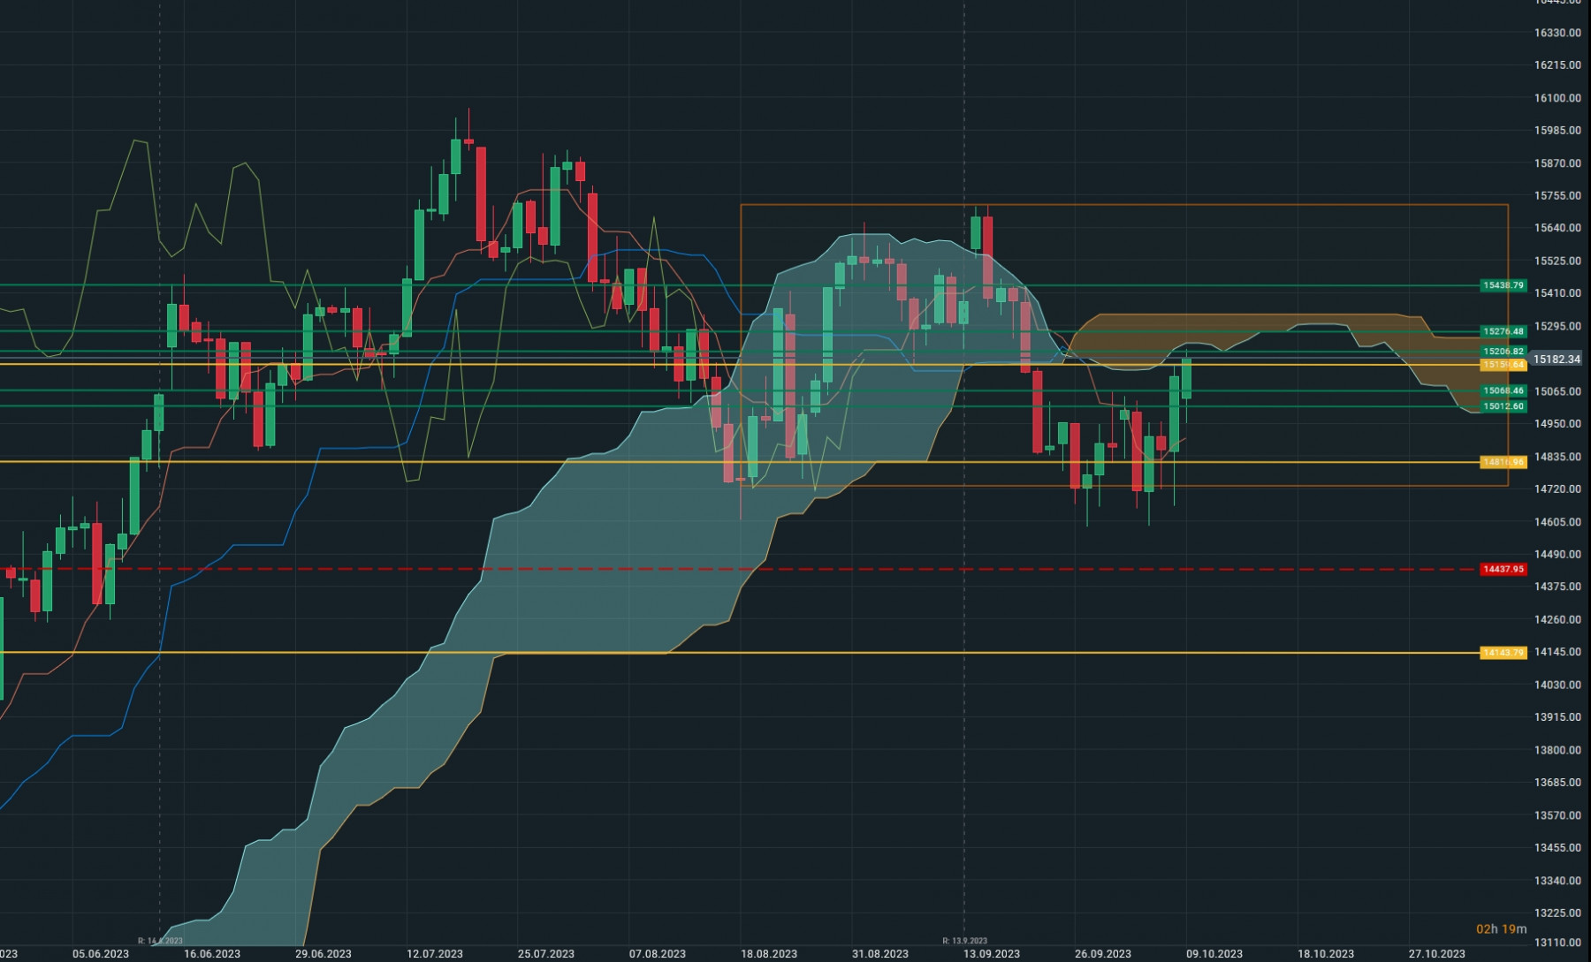Select the current price marker 15182.34
The height and width of the screenshot is (962, 1591).
1557,360
